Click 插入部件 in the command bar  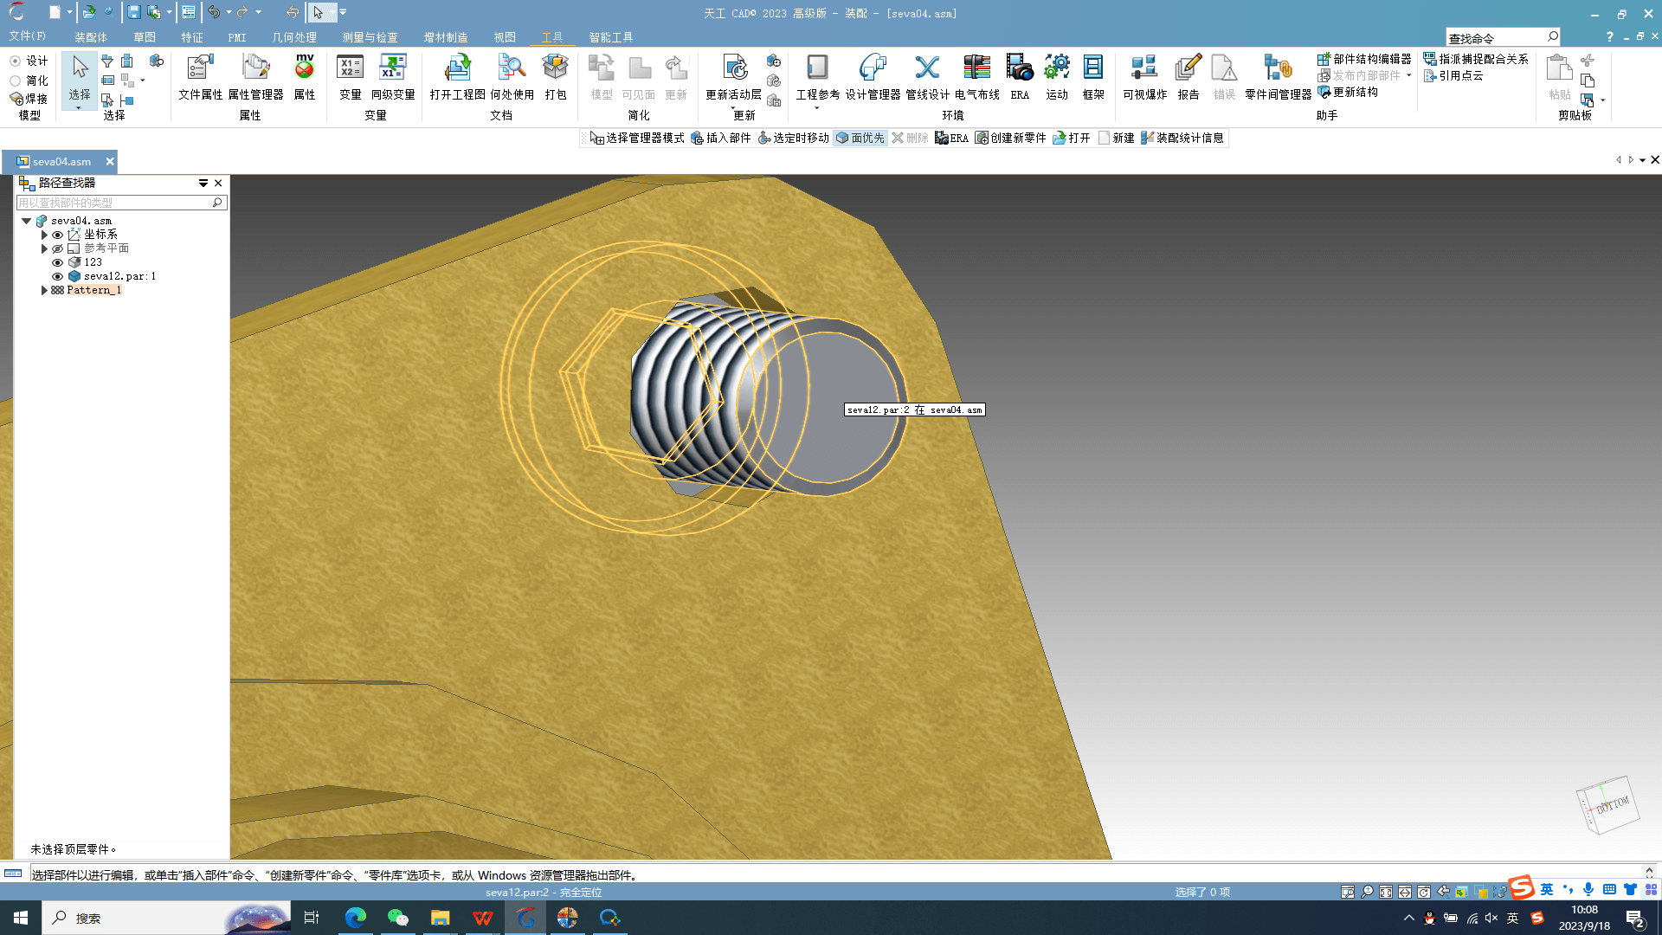721,138
